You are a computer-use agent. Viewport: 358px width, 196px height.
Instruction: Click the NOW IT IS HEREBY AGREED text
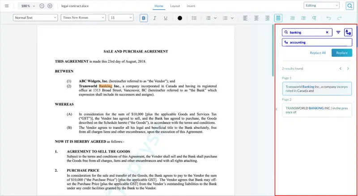click(x=81, y=142)
